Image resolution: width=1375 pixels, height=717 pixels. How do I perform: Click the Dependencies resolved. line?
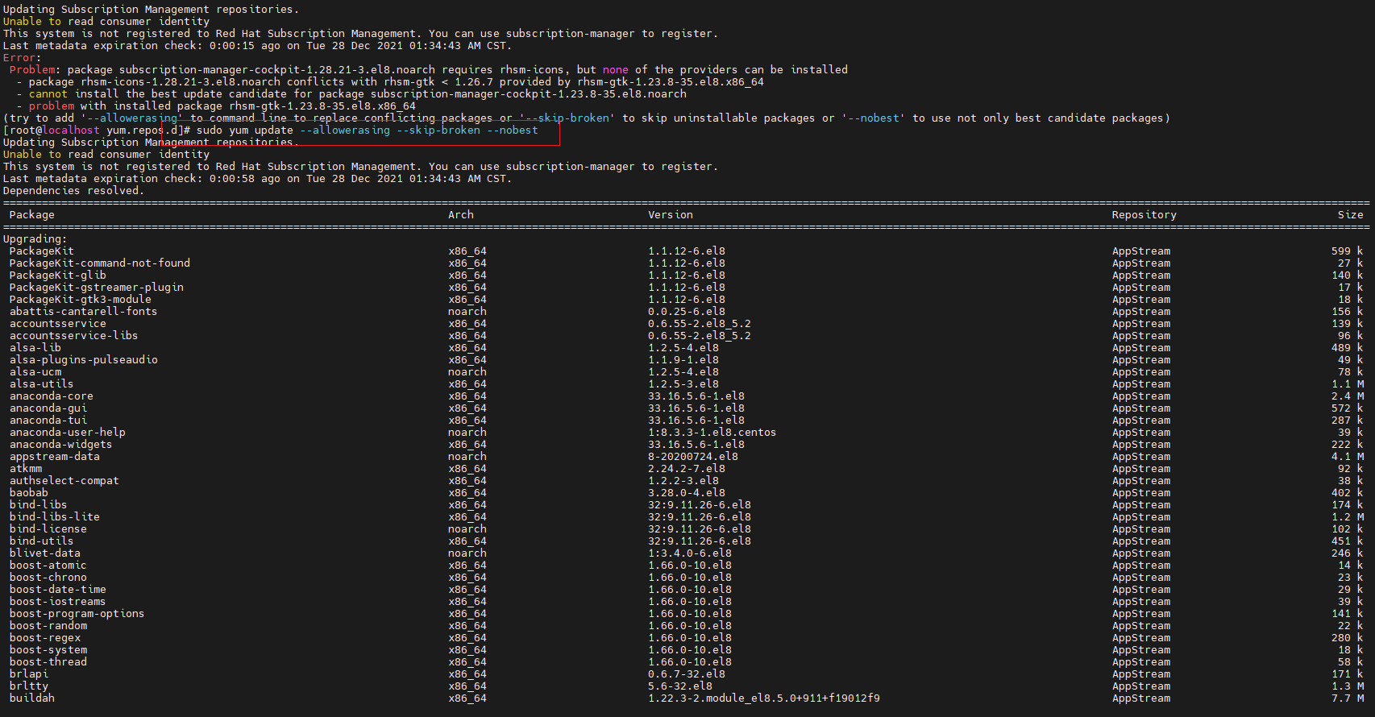click(x=74, y=191)
